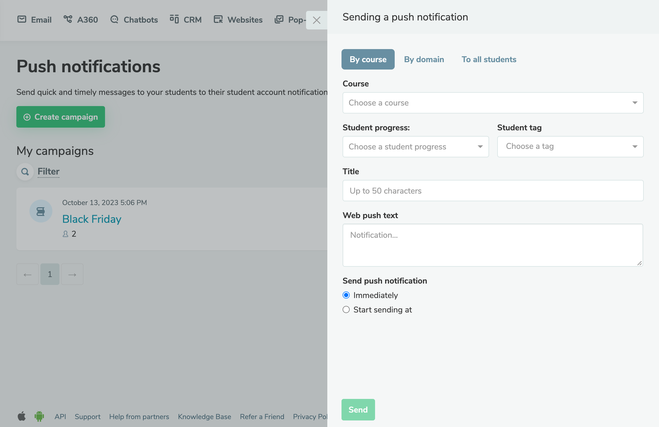Open the search filter magnifier icon

25,172
